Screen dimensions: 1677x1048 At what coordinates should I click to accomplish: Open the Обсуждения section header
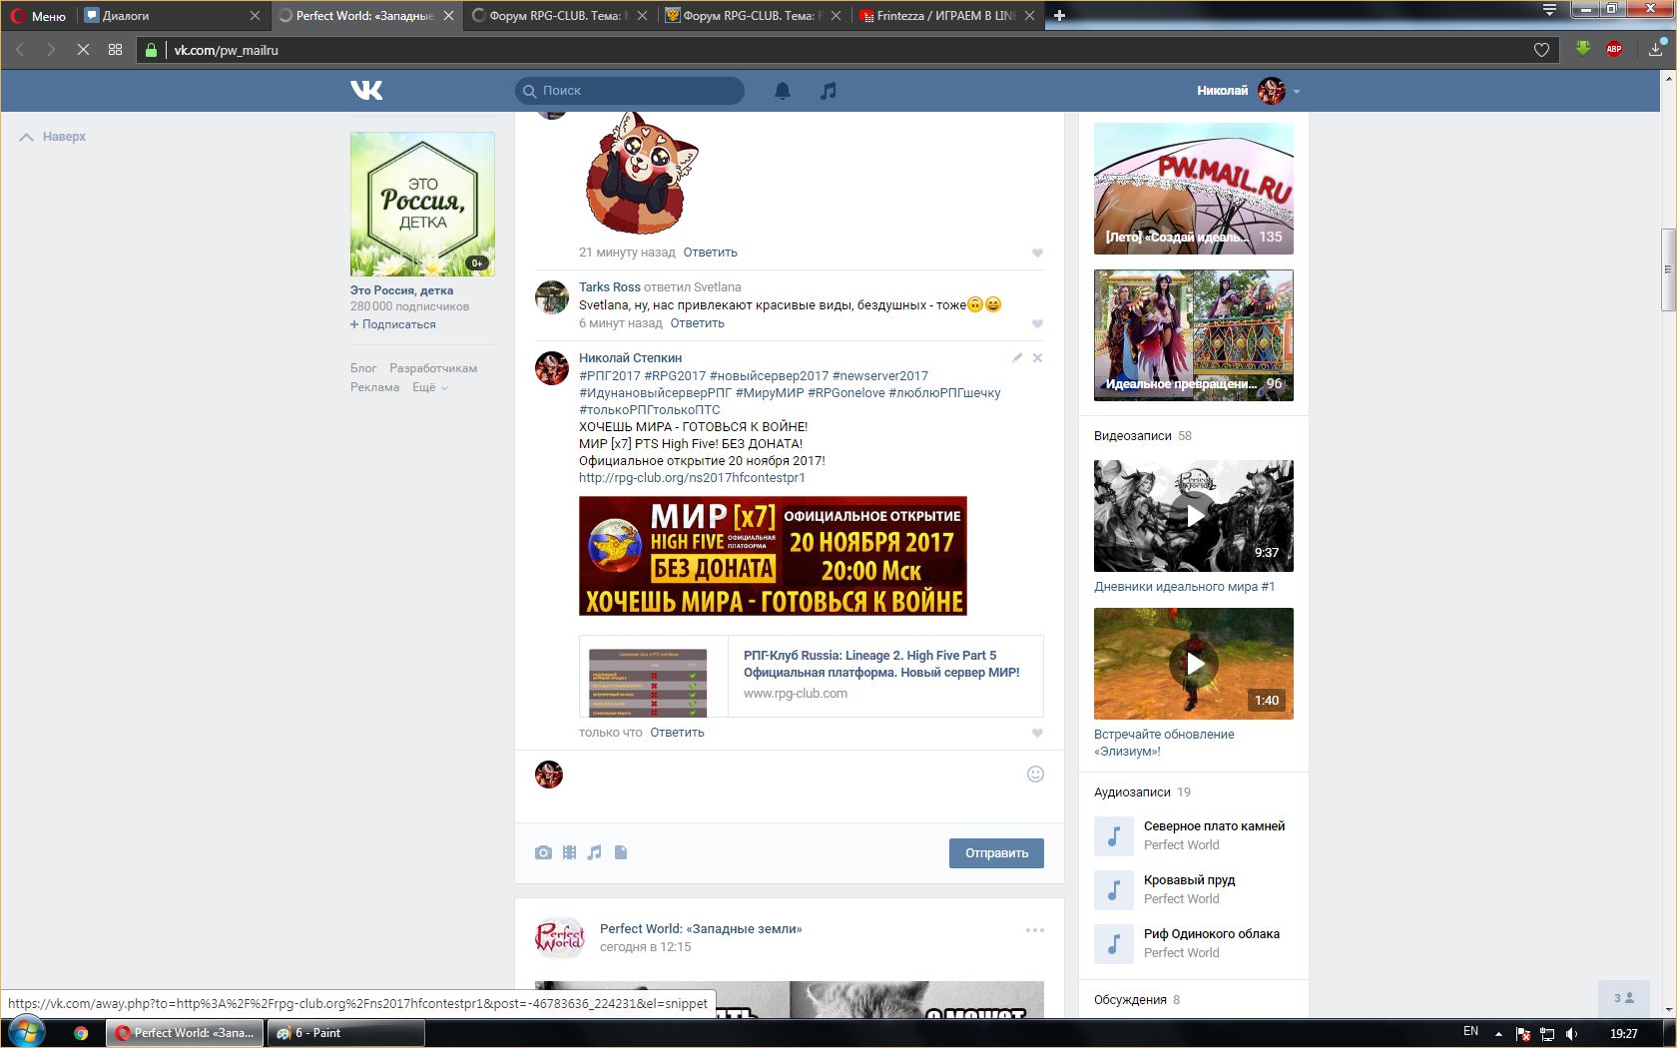point(1130,1000)
